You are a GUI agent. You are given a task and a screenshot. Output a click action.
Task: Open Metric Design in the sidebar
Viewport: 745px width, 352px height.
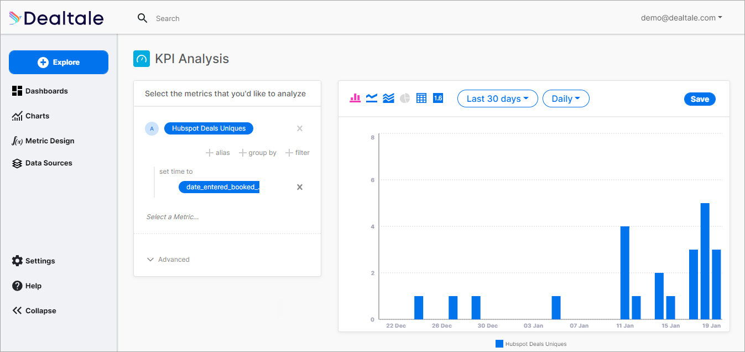click(x=43, y=141)
